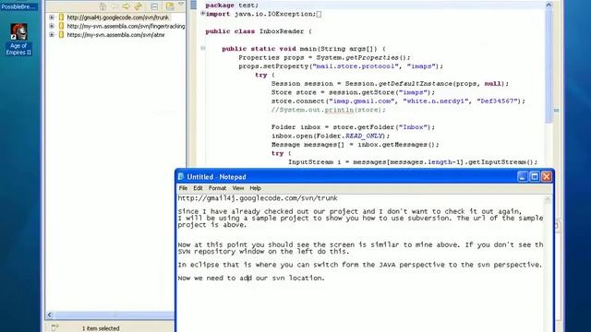Click the overview ruler marker beside editor scrollbar
The height and width of the screenshot is (332, 591).
point(556,111)
